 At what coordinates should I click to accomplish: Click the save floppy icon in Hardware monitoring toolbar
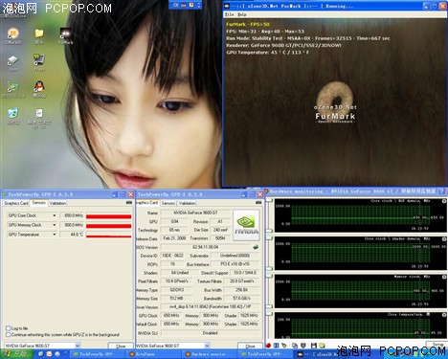pos(313,346)
